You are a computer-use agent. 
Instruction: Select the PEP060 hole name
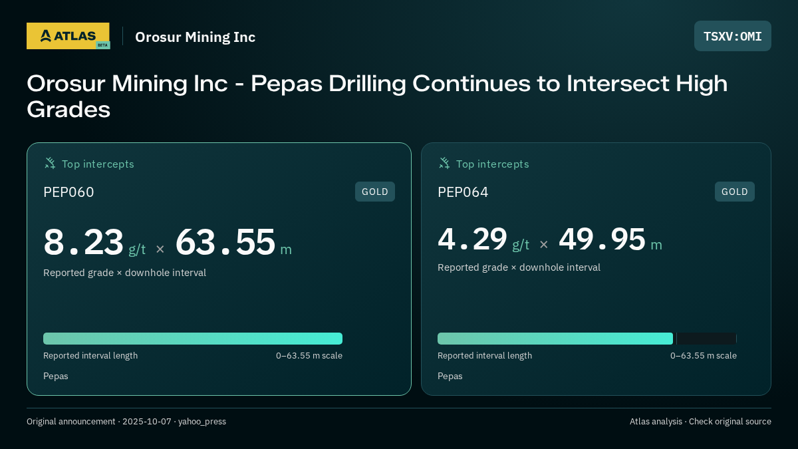pyautogui.click(x=68, y=192)
